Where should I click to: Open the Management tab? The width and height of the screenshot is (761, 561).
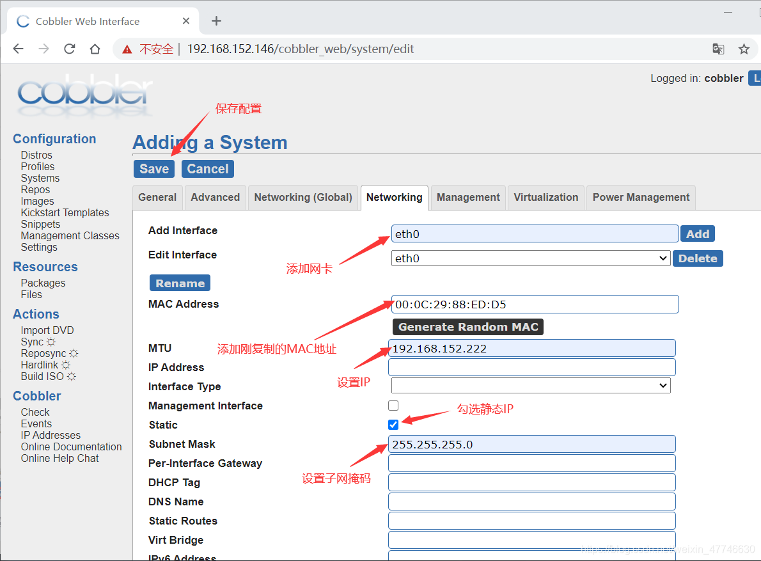click(468, 198)
